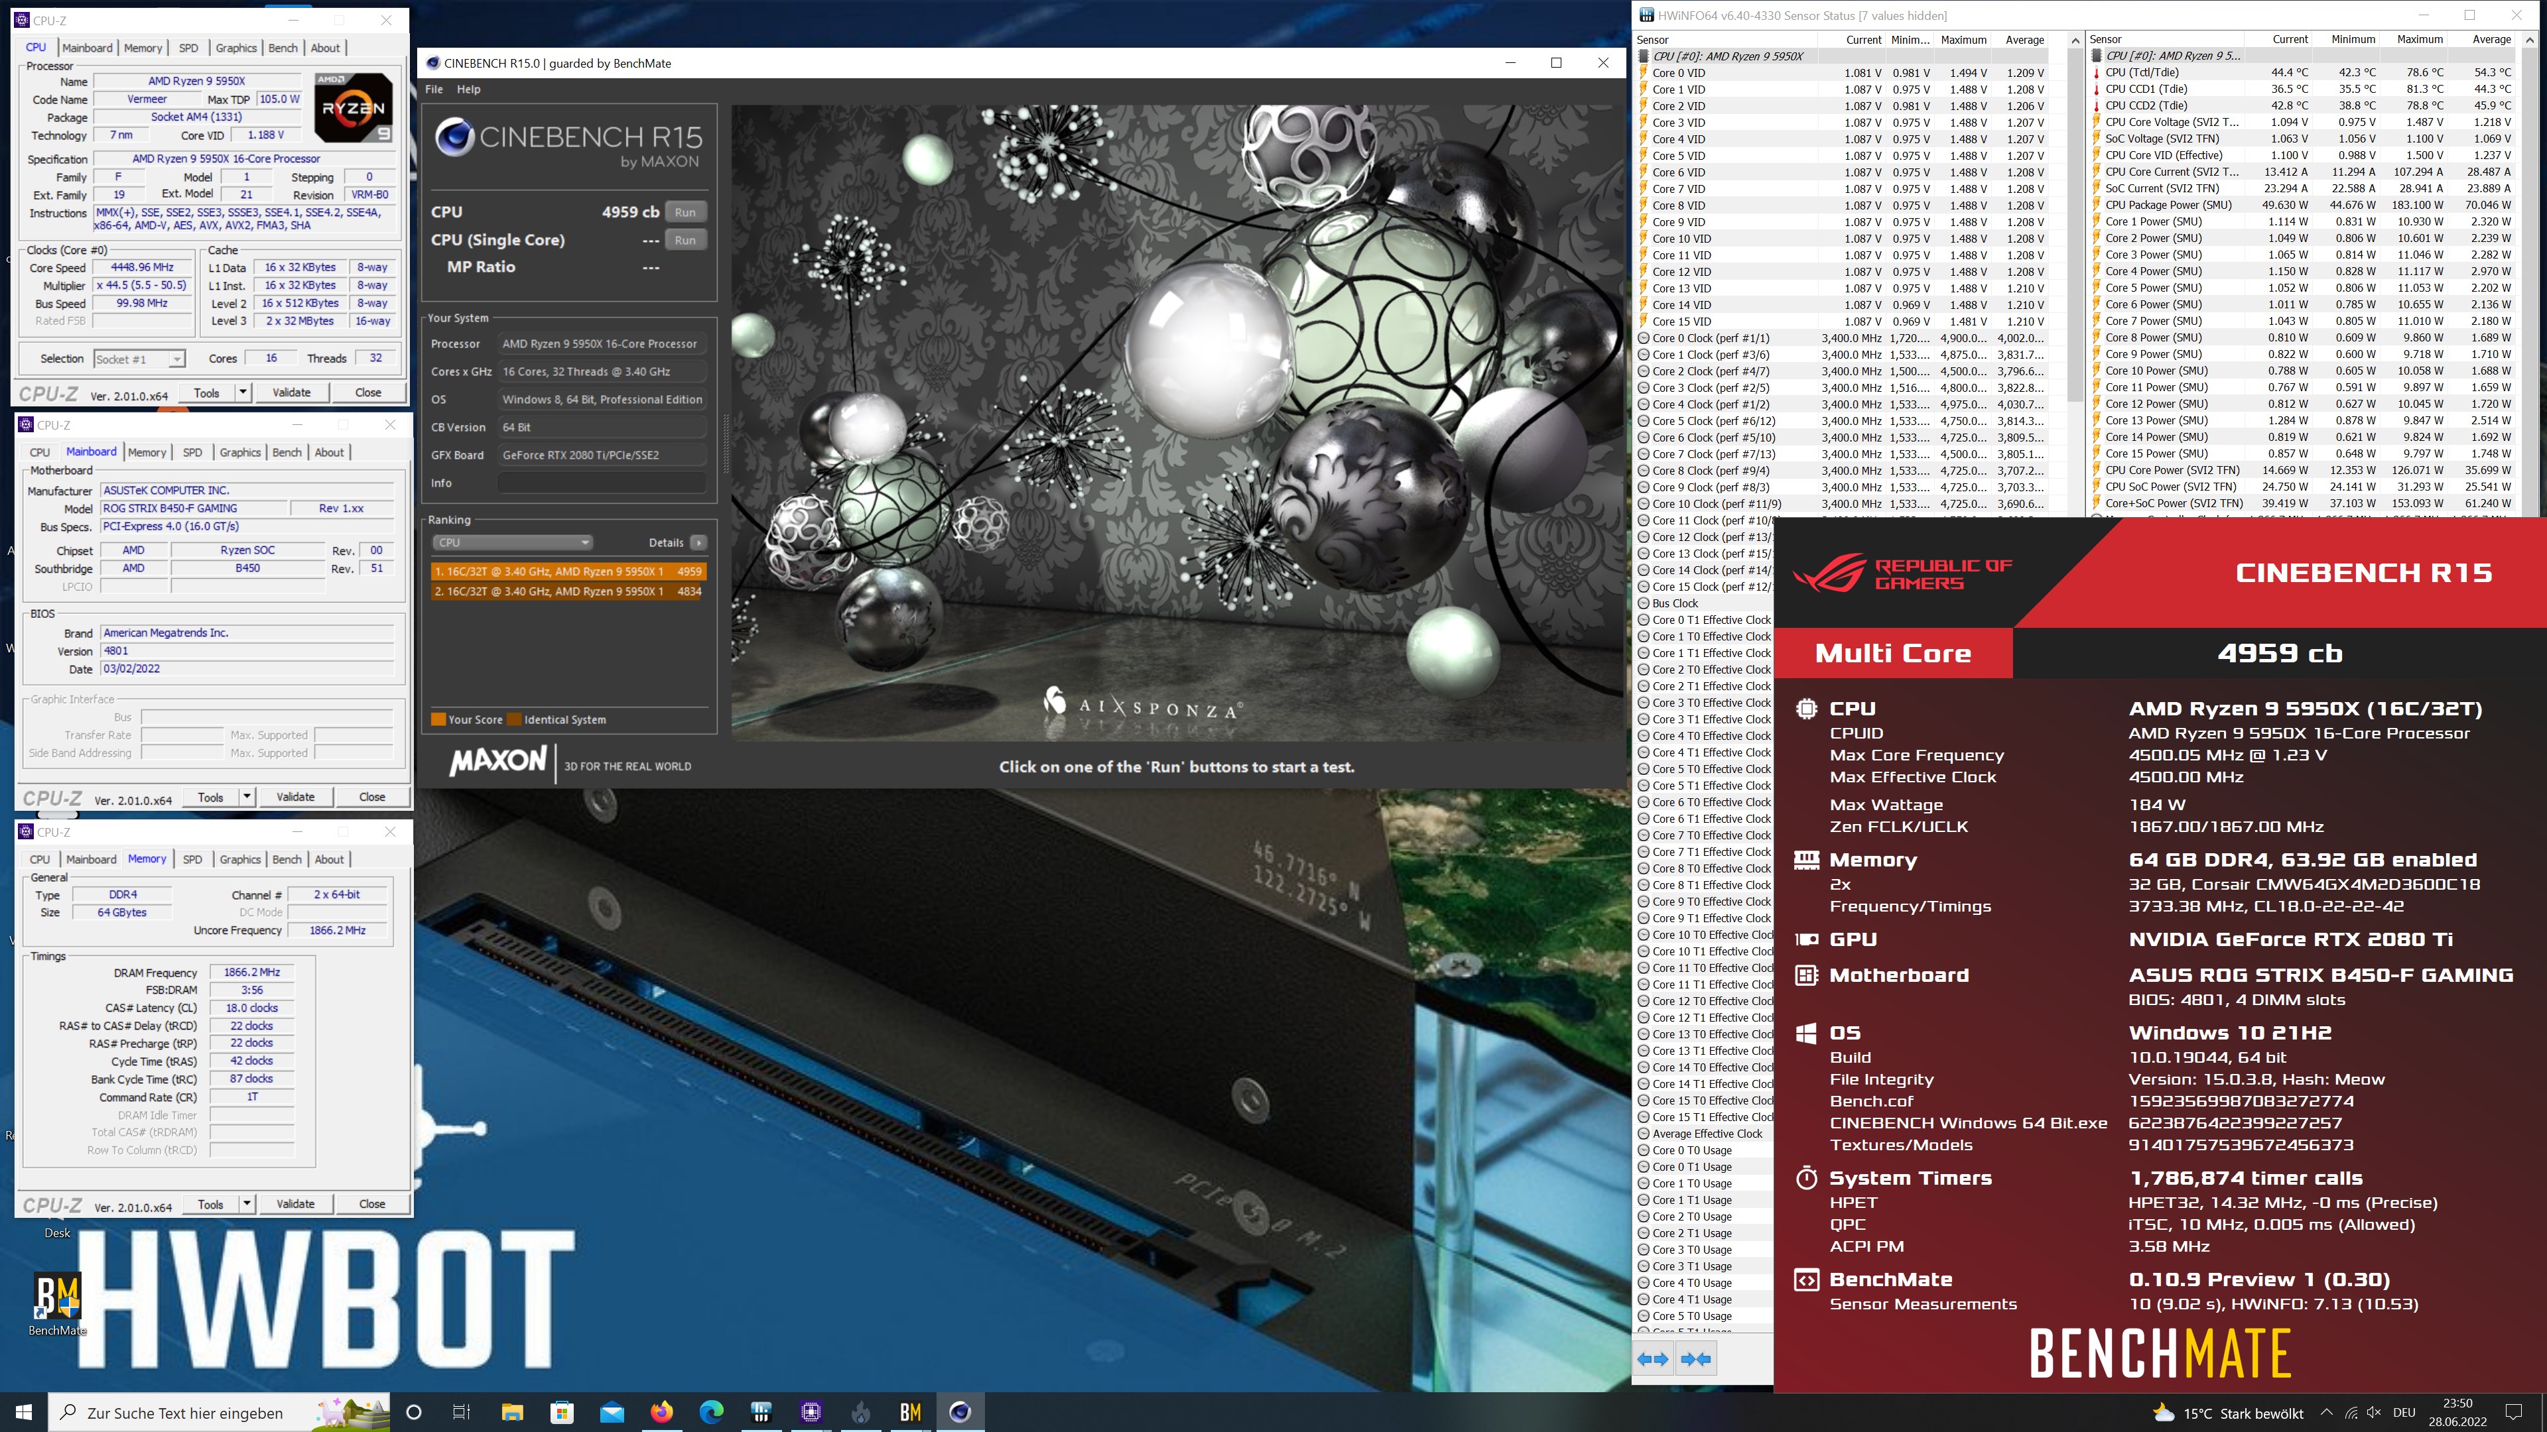
Task: Open Tools dropdown arrow in Mainboard tab window
Action: [247, 796]
